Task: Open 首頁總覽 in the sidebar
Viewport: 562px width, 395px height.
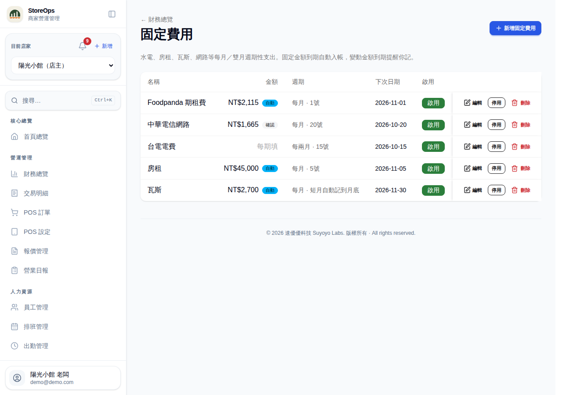Action: tap(63, 136)
